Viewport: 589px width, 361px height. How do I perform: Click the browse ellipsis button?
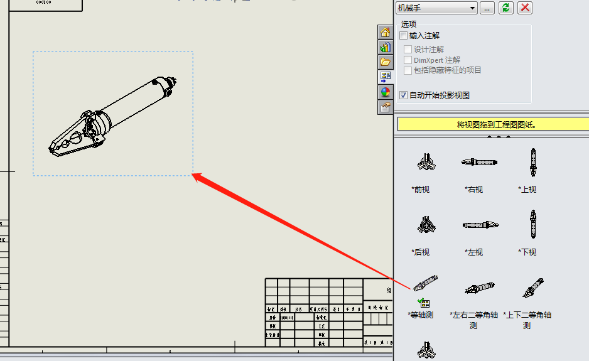(x=487, y=8)
